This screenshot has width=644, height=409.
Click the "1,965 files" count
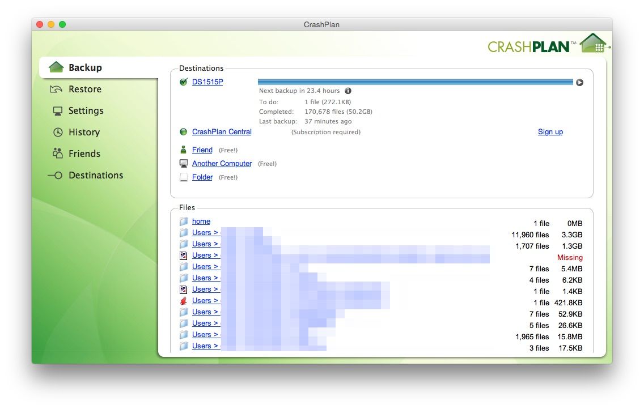532,337
